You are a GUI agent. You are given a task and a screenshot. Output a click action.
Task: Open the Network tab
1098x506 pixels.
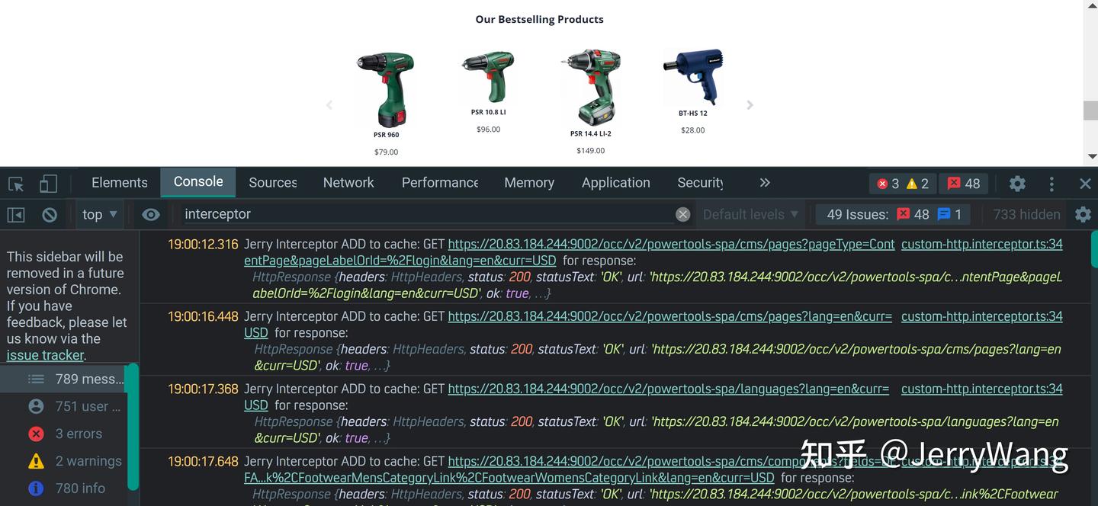[x=348, y=183]
